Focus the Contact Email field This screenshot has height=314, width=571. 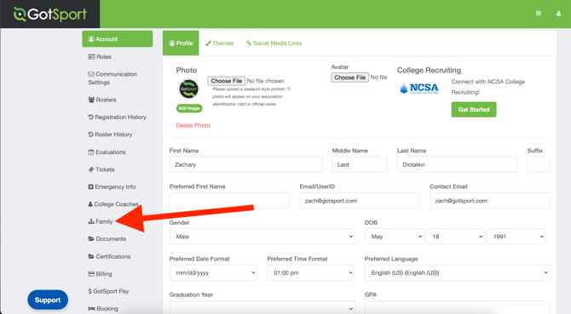(489, 201)
